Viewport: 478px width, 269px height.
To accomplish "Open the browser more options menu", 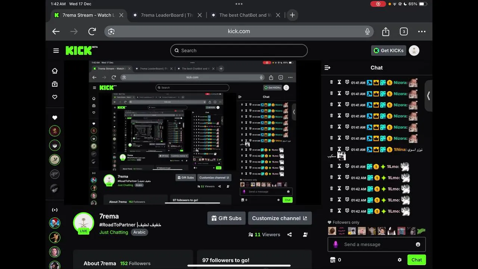I will pos(422,31).
